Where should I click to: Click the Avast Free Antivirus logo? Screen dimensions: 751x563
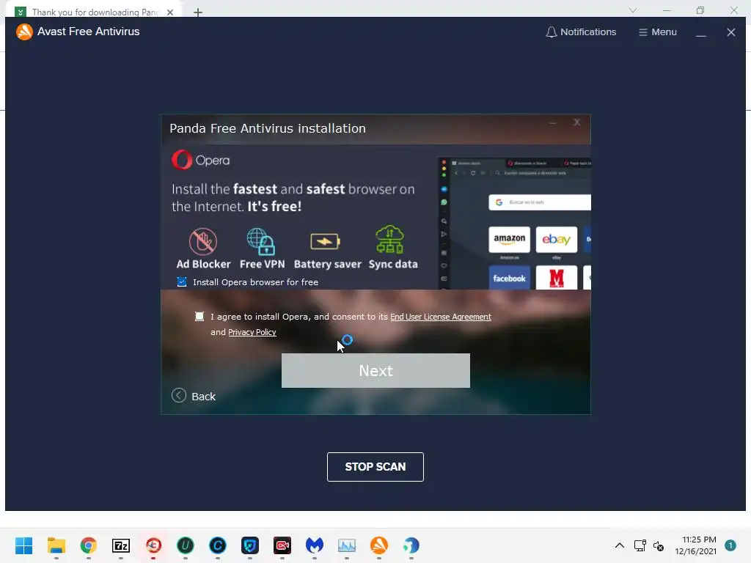point(24,32)
